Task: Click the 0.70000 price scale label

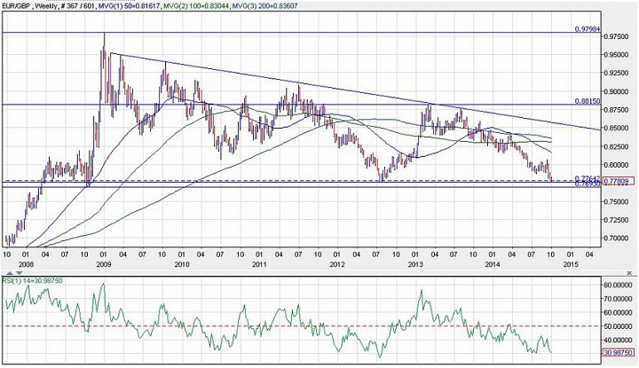Action: coord(616,239)
